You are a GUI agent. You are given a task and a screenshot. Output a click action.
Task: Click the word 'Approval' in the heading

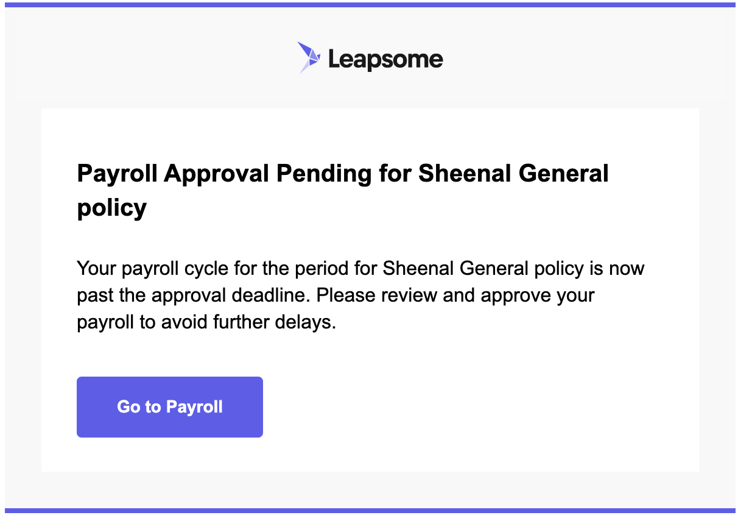(216, 174)
